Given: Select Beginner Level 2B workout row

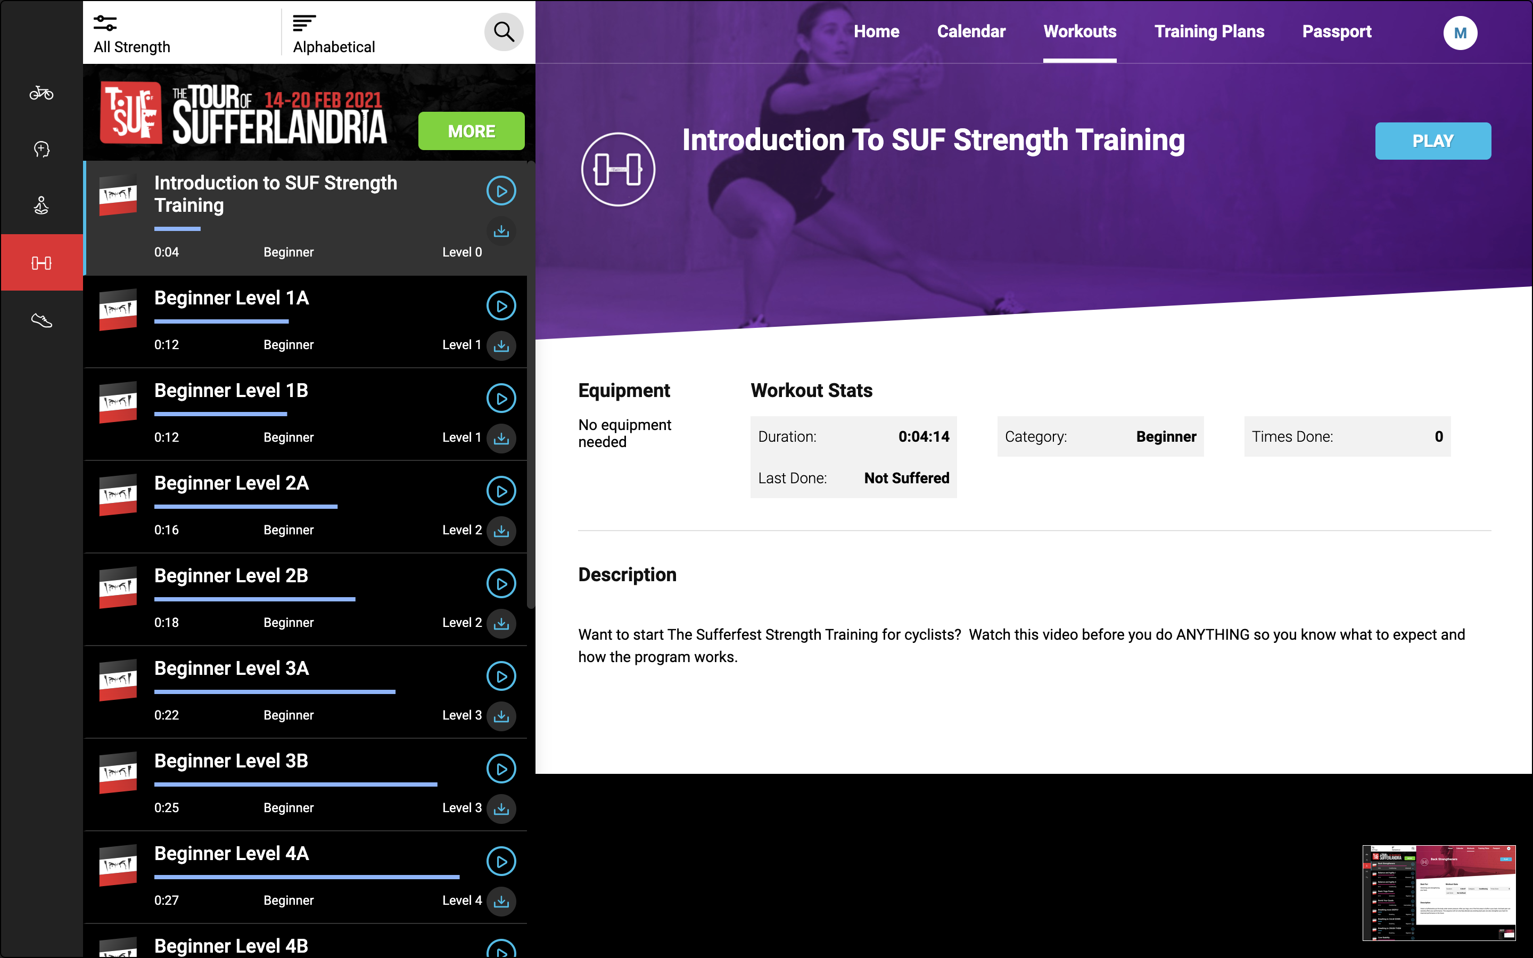Looking at the screenshot, I should point(306,599).
